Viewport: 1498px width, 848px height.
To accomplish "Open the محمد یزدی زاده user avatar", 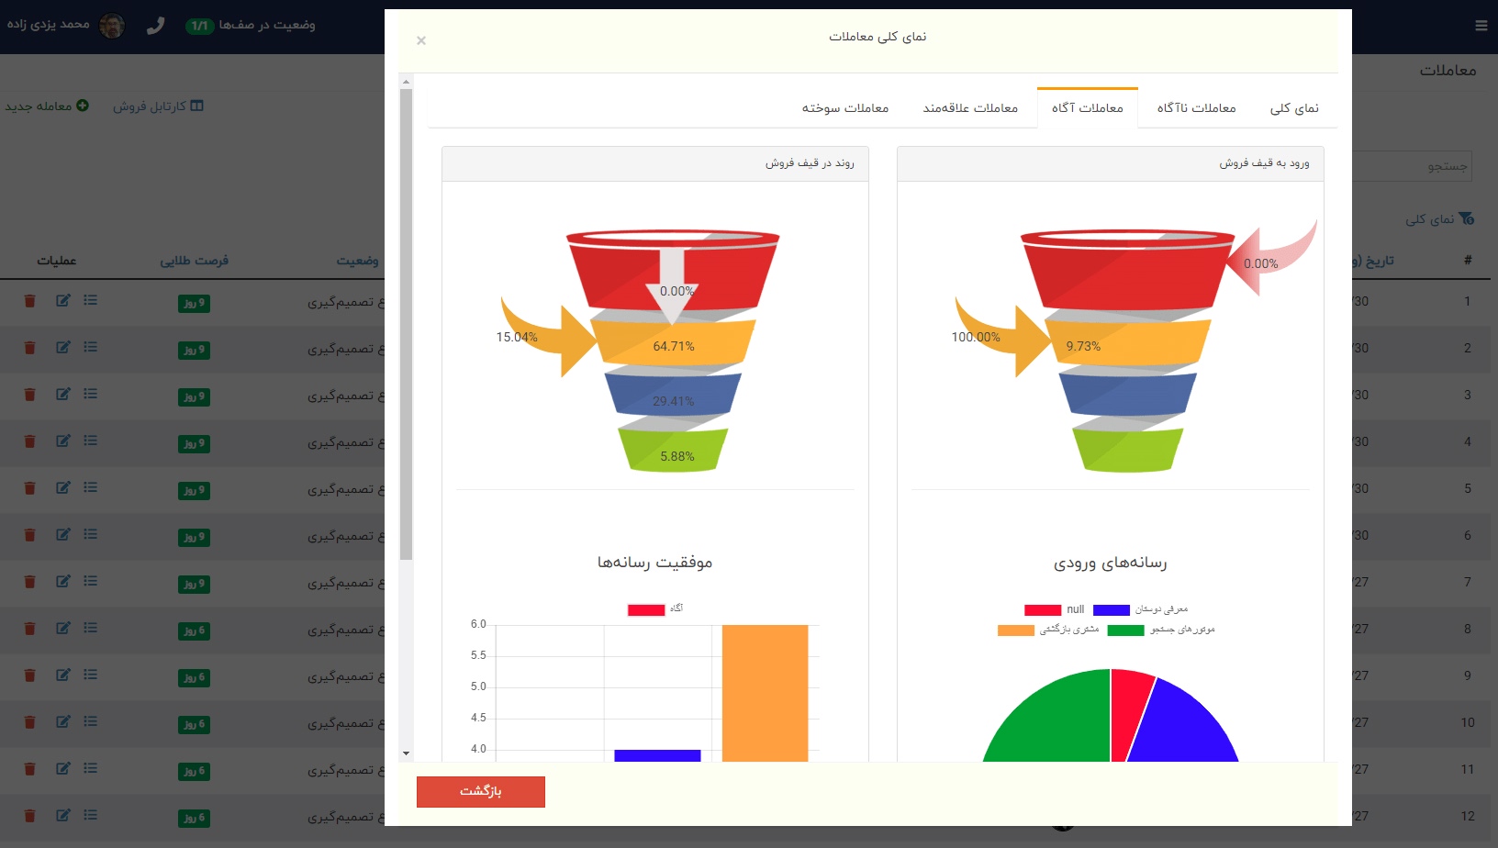I will (112, 25).
